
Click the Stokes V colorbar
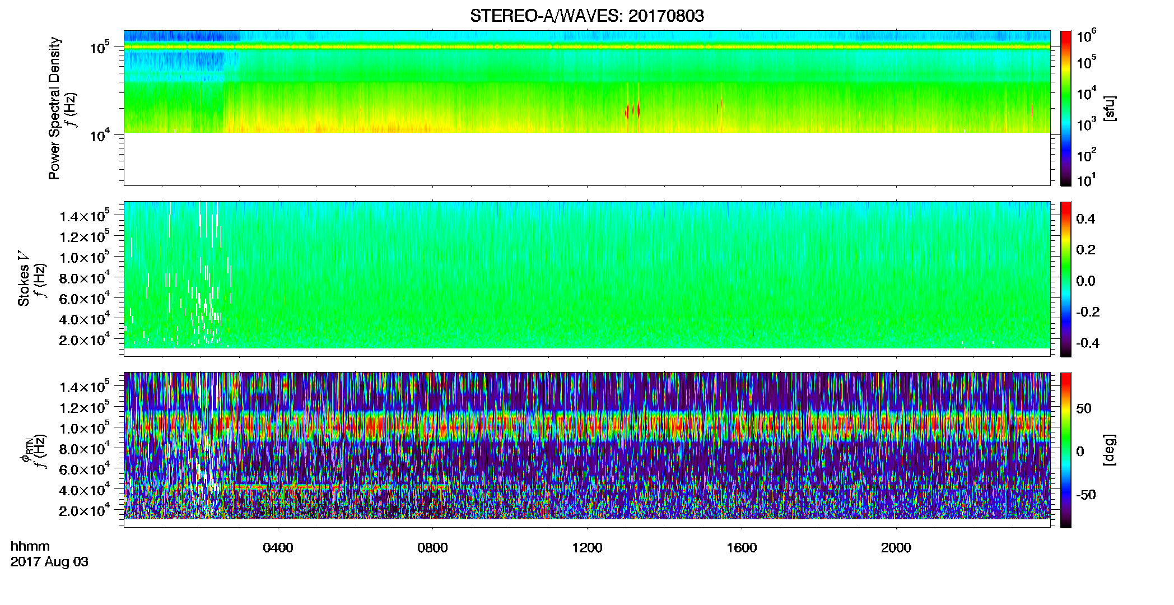click(x=1066, y=279)
